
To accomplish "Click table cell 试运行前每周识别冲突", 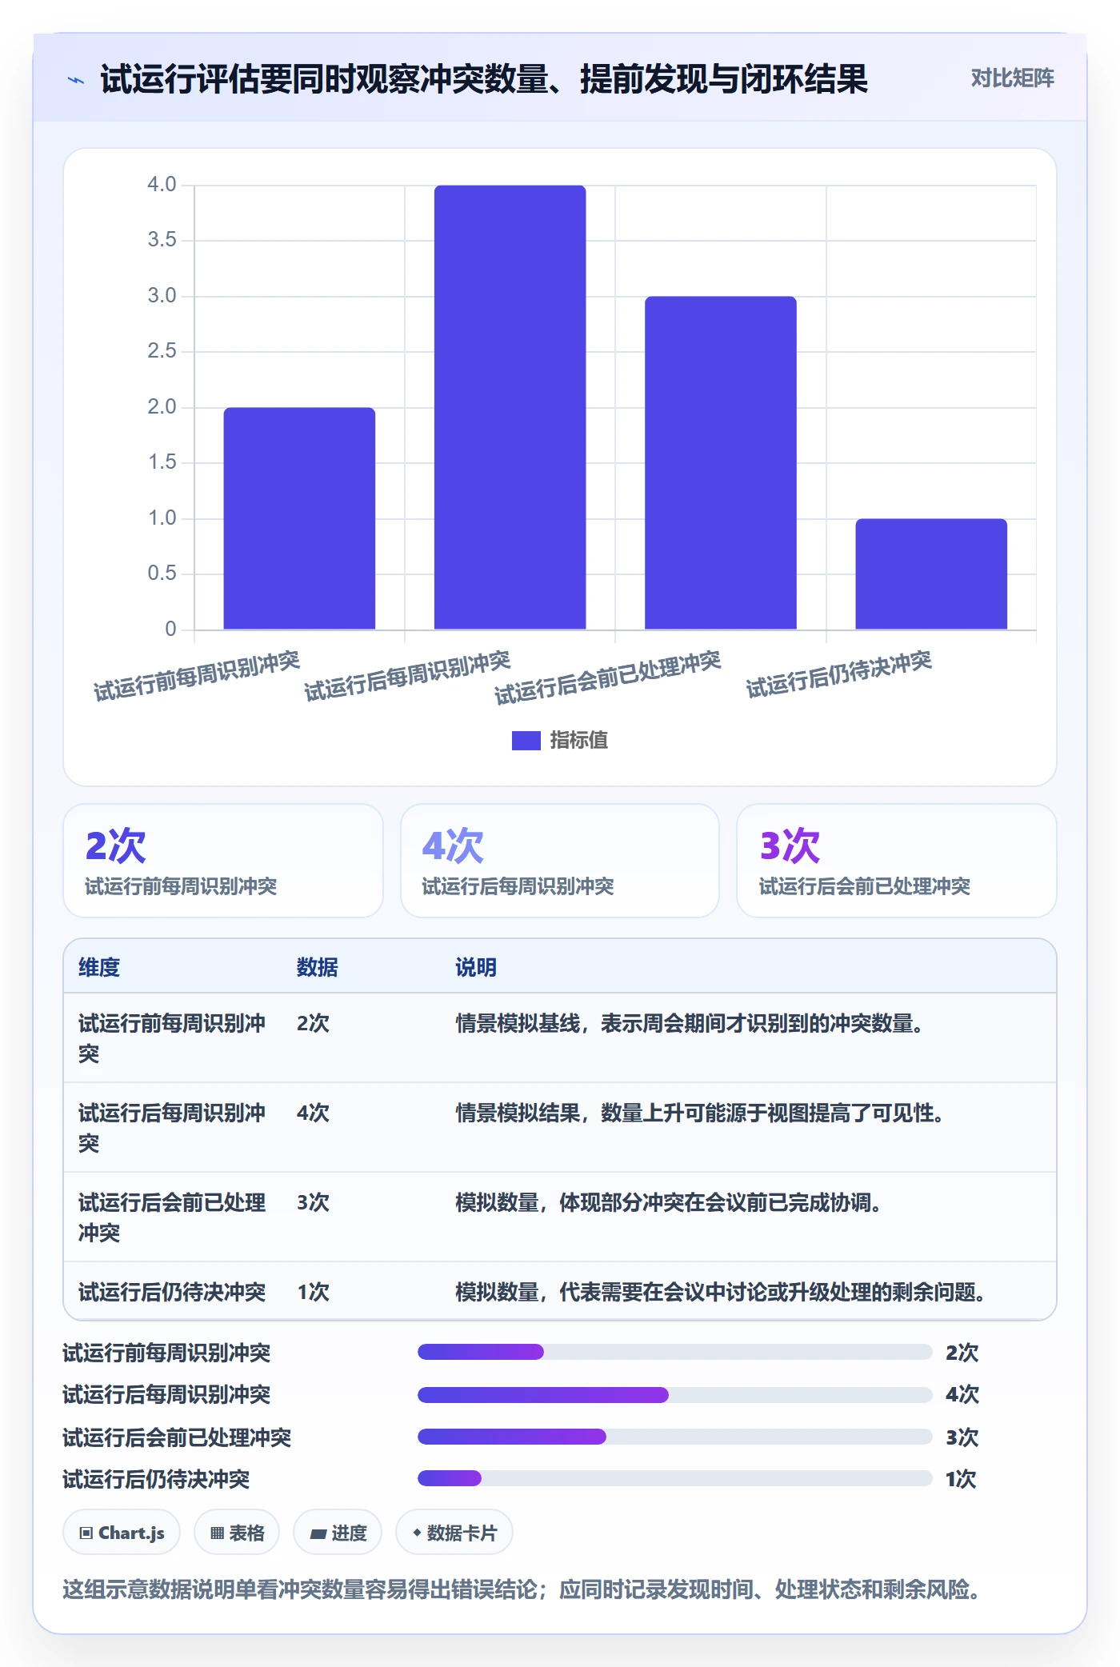I will [x=172, y=1038].
